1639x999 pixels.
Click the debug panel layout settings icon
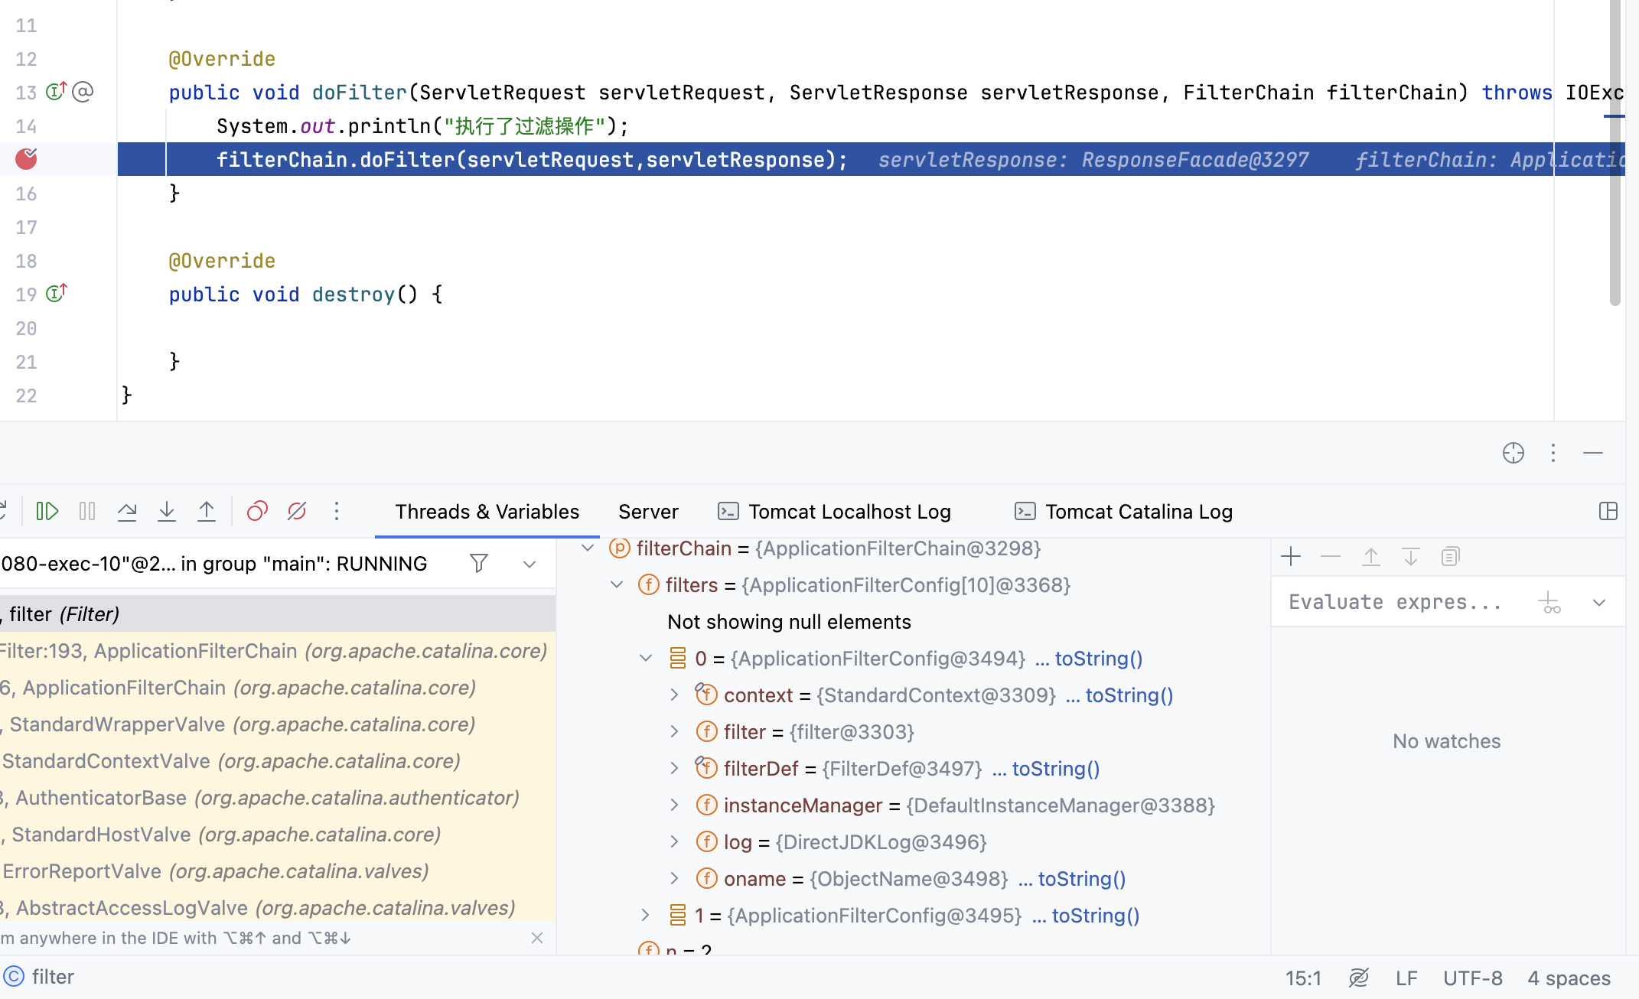(x=1608, y=511)
